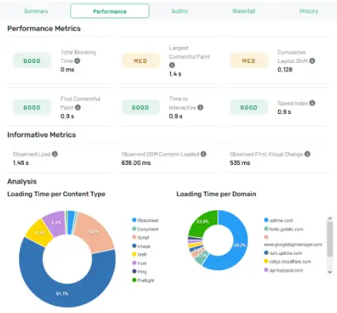Image resolution: width=337 pixels, height=313 pixels.
Task: Go to the History tab
Action: point(308,11)
